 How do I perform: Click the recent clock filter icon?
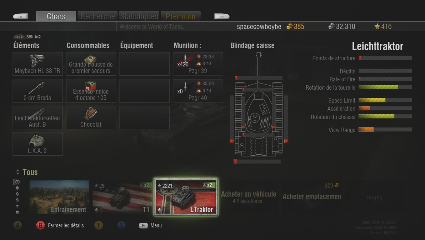[17, 182]
